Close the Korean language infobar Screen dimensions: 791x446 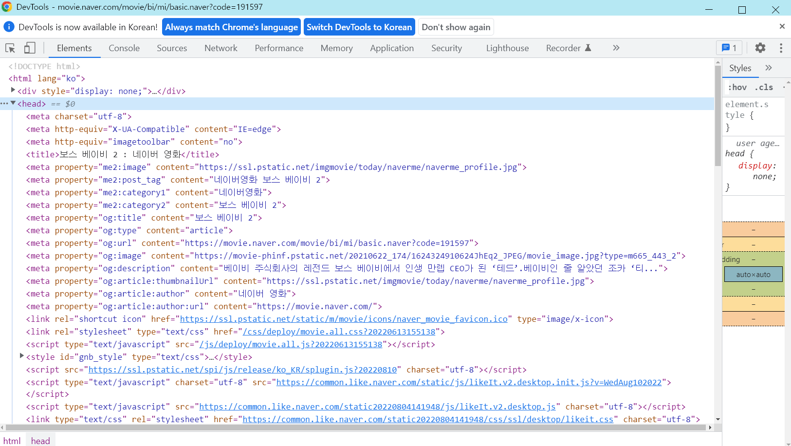(x=782, y=26)
